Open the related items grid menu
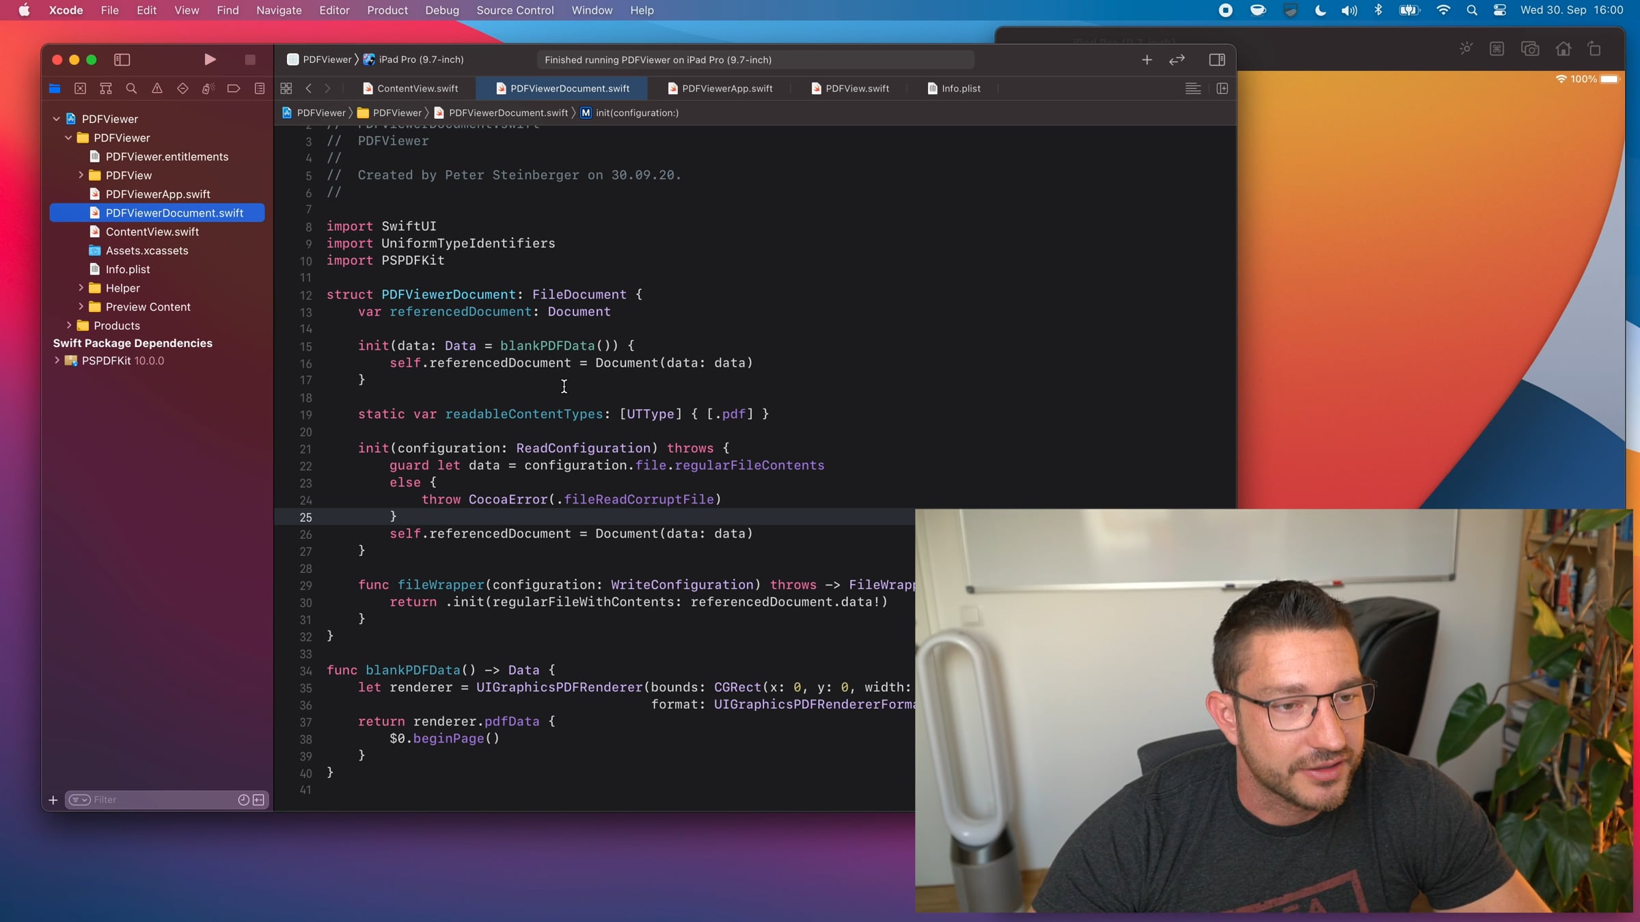This screenshot has width=1640, height=922. 286,88
